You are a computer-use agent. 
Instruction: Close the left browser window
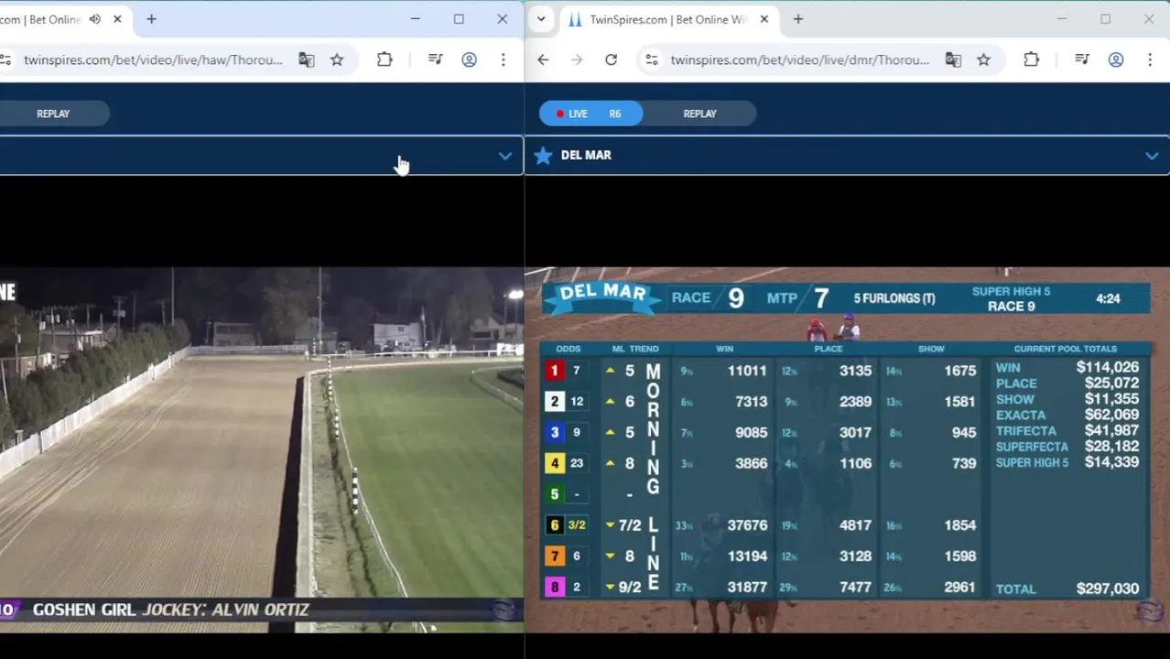pos(502,19)
